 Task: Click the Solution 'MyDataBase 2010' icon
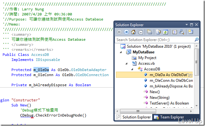click(x=123, y=46)
